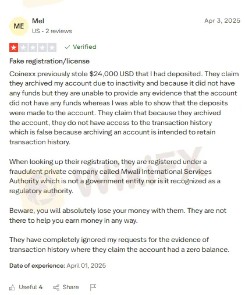Click the 'Useful 4' label

click(x=31, y=287)
